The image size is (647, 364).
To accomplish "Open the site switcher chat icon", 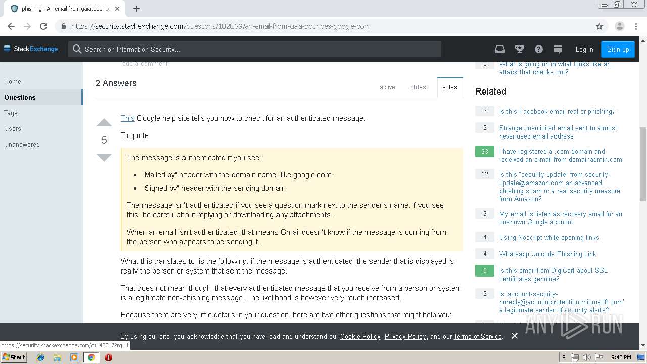I will [558, 49].
